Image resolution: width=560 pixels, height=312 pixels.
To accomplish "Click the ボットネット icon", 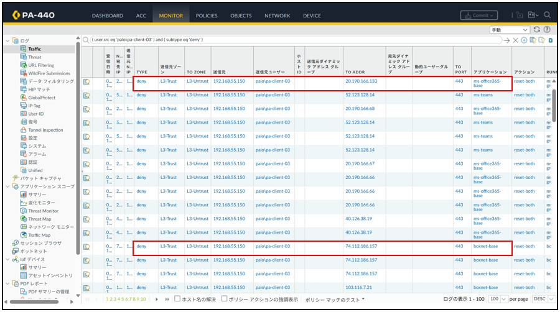I will (x=16, y=251).
